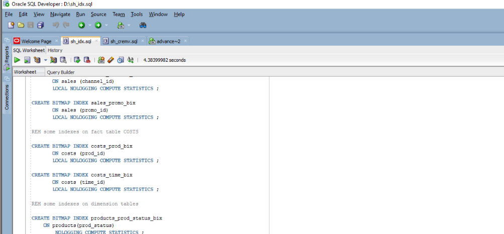Click comment 'REM some indexes on fact table COSTS'
The height and width of the screenshot is (234, 504).
(x=85, y=132)
